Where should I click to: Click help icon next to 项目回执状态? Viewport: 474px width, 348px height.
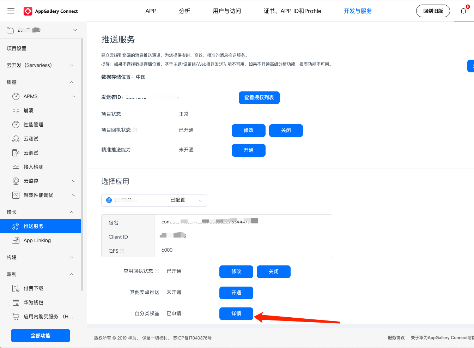(135, 130)
